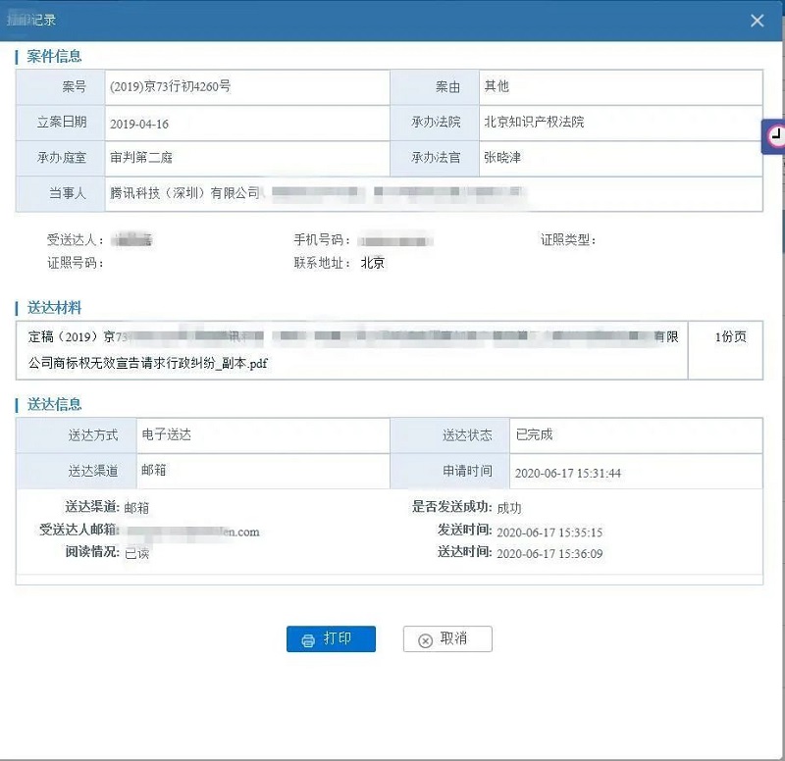
Task: Click the 1份页 page count cell
Action: click(725, 337)
